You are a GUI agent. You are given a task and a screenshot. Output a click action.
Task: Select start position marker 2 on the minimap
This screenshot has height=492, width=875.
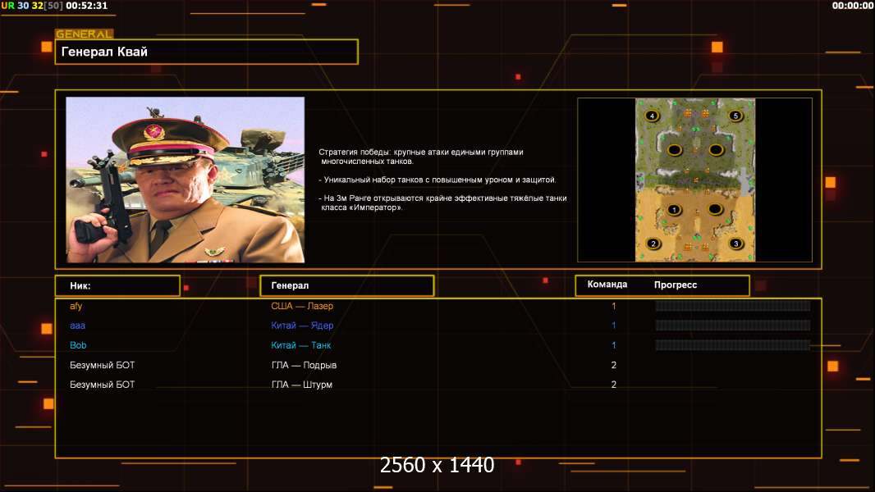(x=653, y=244)
